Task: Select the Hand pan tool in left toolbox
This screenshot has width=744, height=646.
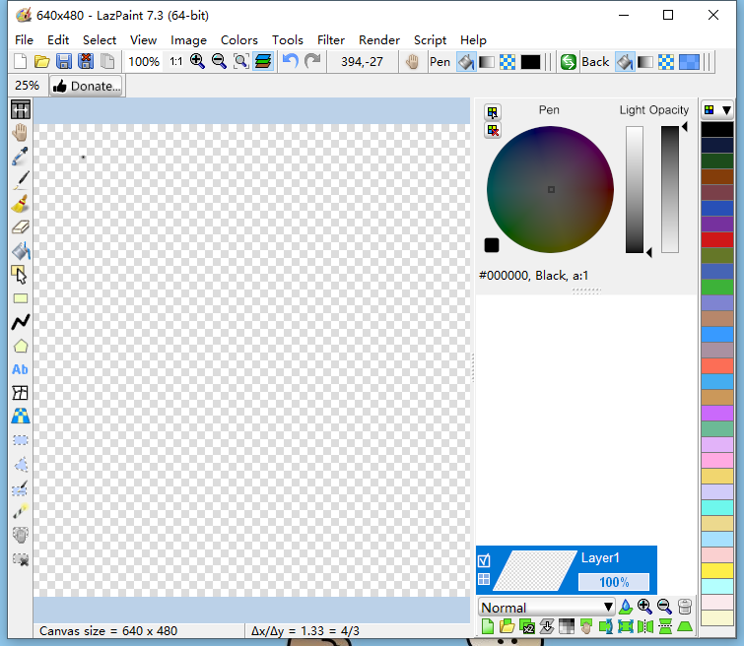Action: 20,133
